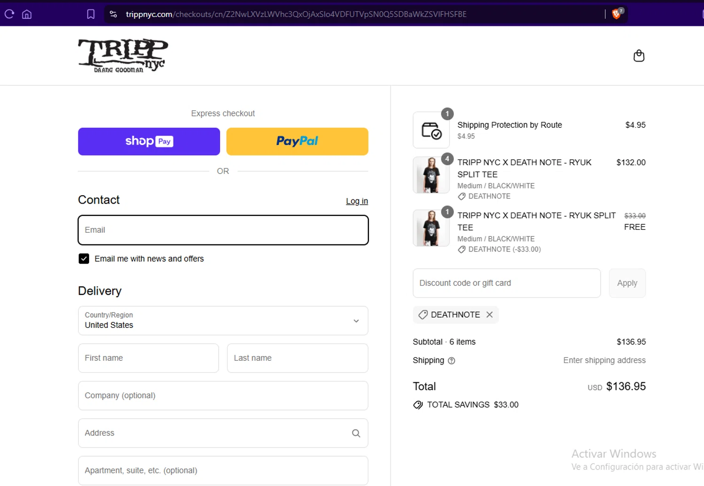The height and width of the screenshot is (486, 704).
Task: Click the Subtotal · 6 items label
Action: click(444, 342)
